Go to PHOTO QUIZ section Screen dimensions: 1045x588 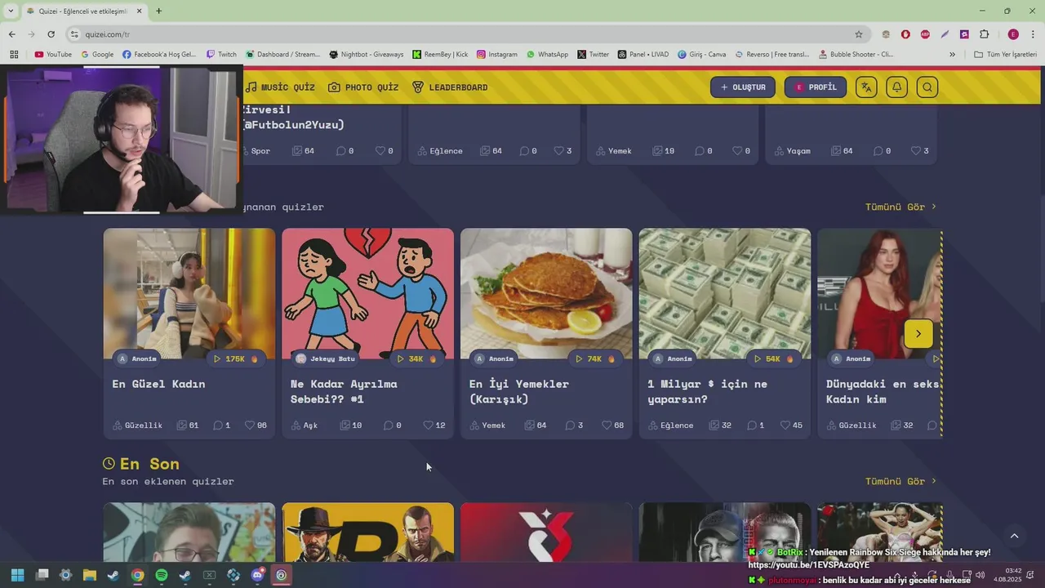coord(363,87)
